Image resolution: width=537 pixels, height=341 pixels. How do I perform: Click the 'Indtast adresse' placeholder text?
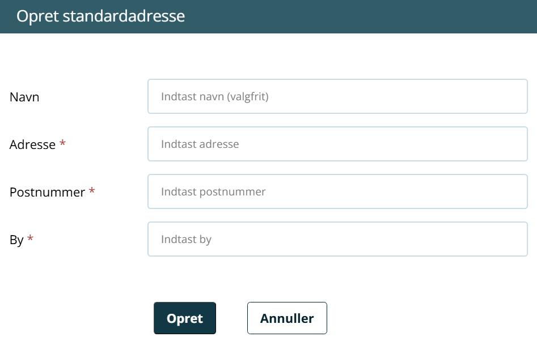pos(200,144)
